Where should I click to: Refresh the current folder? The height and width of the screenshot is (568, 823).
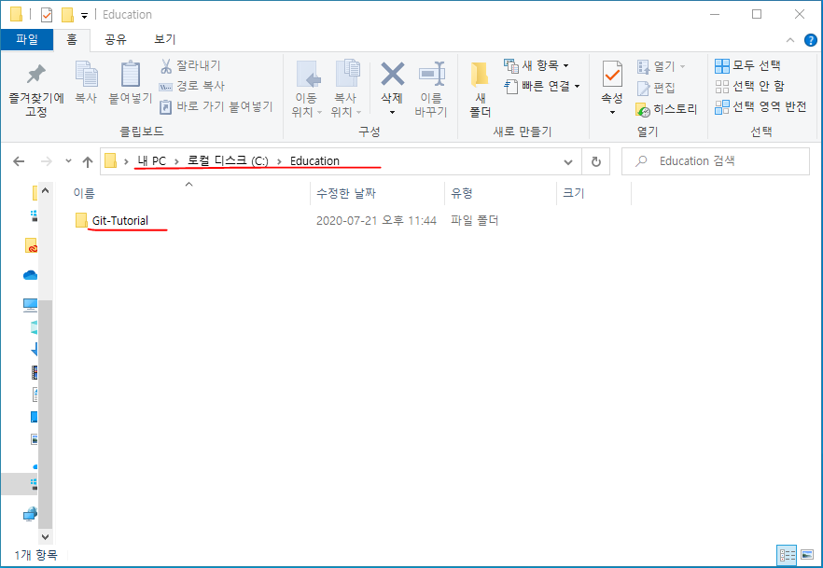[595, 161]
